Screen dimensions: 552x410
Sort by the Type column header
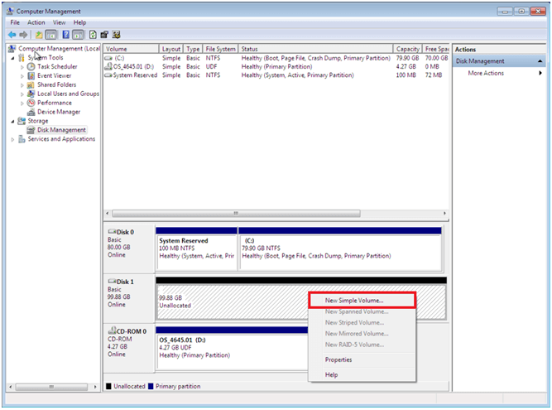pos(193,49)
